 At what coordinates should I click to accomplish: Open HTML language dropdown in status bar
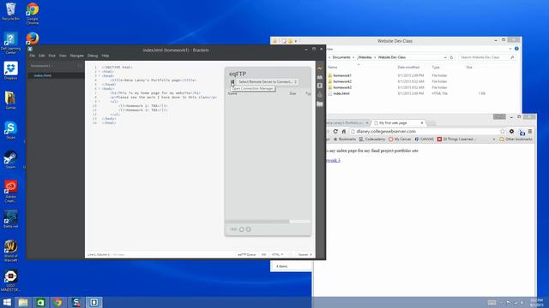pos(277,255)
